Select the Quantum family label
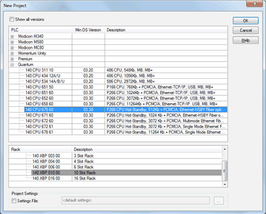This screenshot has width=266, height=214. (25, 64)
